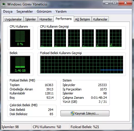The image size is (134, 131).
Task: Switch to the İşlemler tab
Action: pyautogui.click(x=31, y=19)
